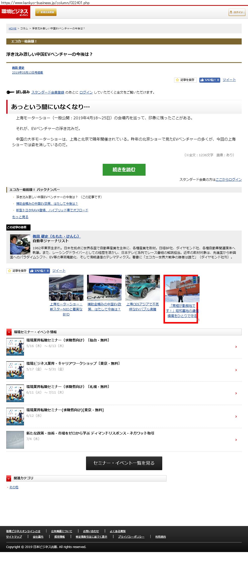
Task: Open footer よくある質問 link
Action: (x=118, y=531)
